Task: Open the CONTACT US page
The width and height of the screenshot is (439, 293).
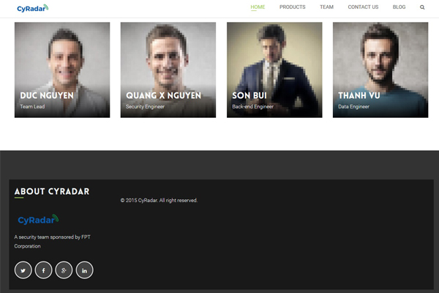Action: (363, 7)
